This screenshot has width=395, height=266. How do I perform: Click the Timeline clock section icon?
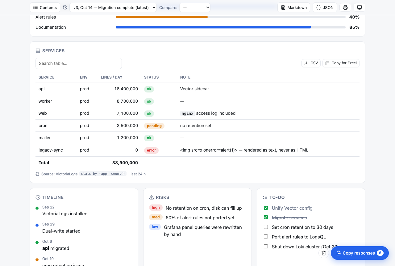[38, 197]
